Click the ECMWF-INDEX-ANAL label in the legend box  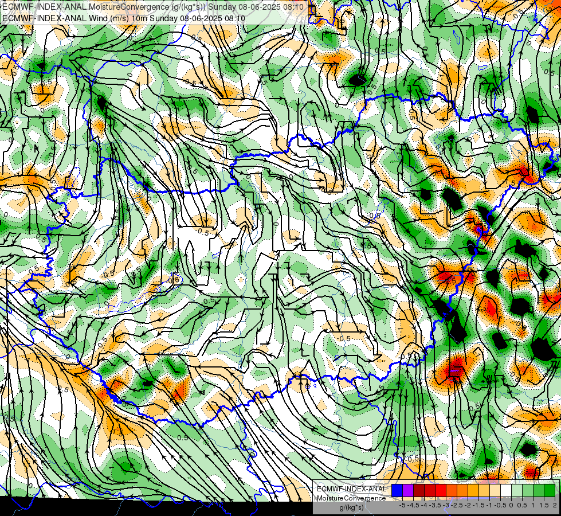tap(351, 489)
